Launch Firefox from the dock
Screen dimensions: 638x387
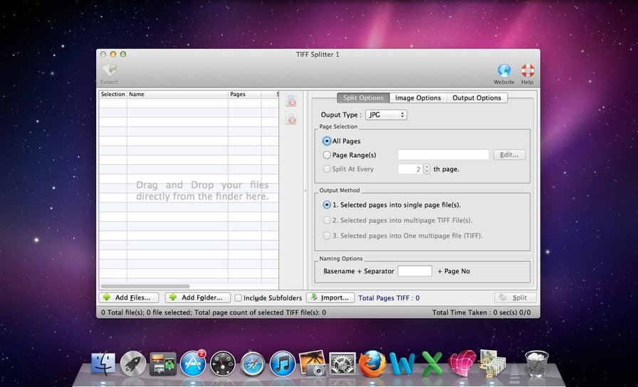tap(372, 363)
